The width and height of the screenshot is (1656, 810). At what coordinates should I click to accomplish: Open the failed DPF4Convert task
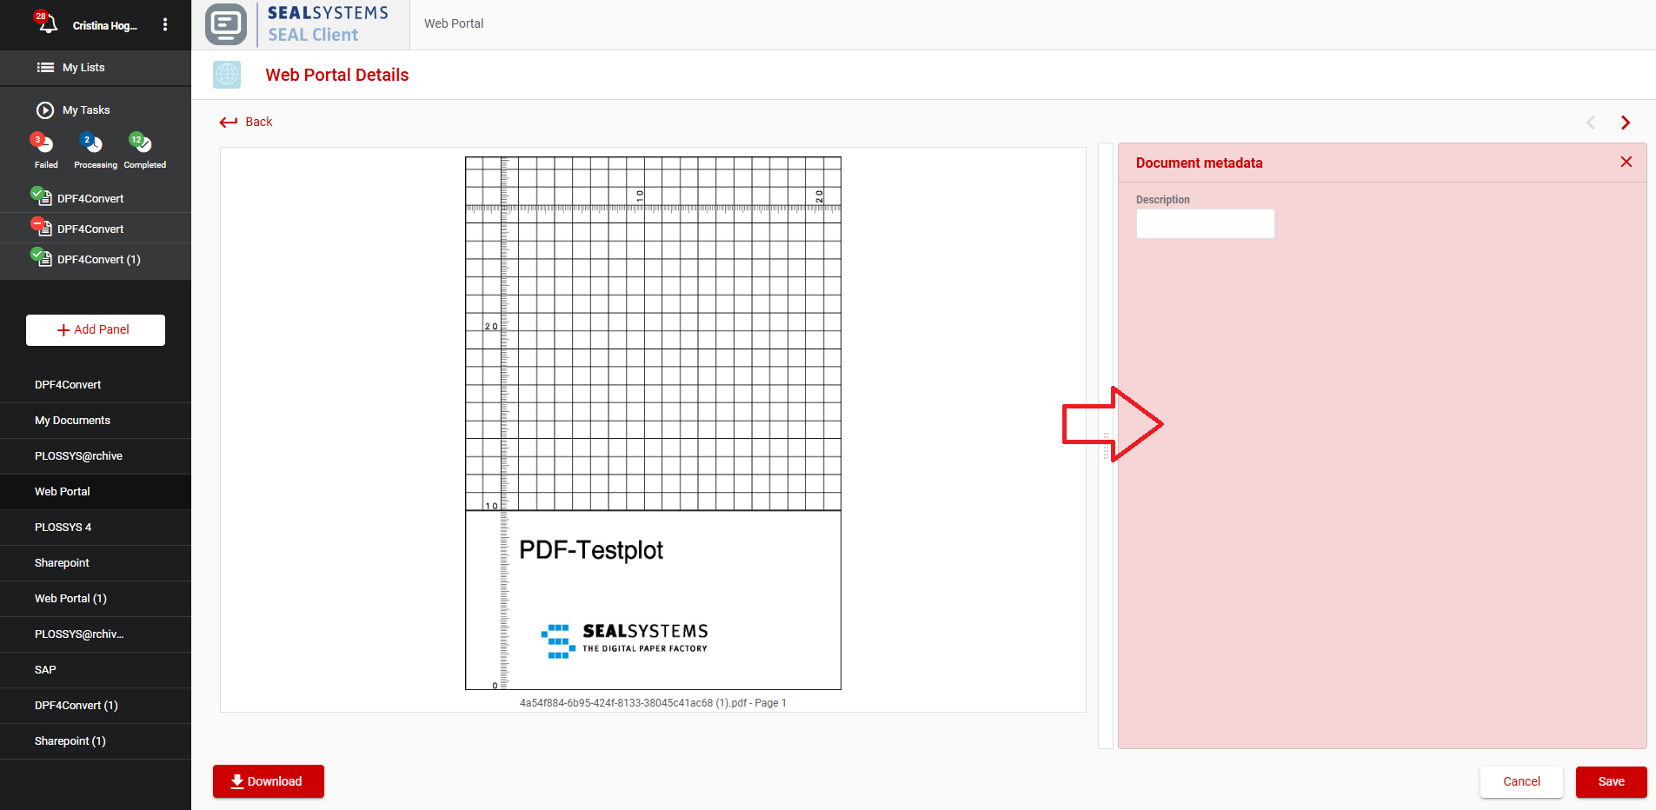tap(90, 229)
